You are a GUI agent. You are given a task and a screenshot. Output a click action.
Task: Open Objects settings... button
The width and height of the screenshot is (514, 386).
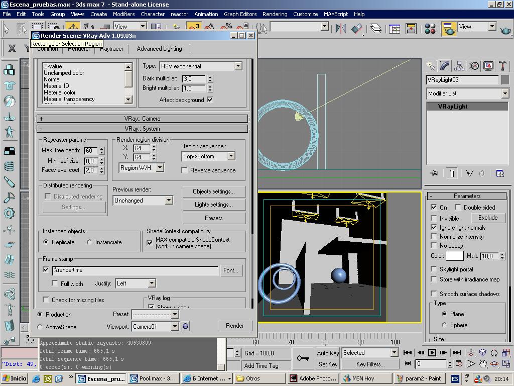[x=214, y=191]
